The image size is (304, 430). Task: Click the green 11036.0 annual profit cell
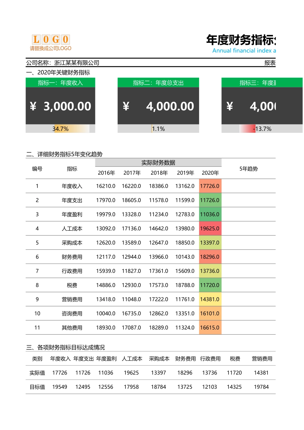pos(210,214)
